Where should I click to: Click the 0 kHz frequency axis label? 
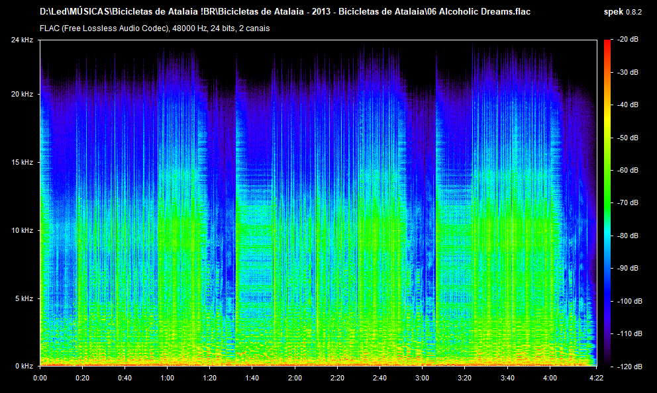(x=24, y=367)
